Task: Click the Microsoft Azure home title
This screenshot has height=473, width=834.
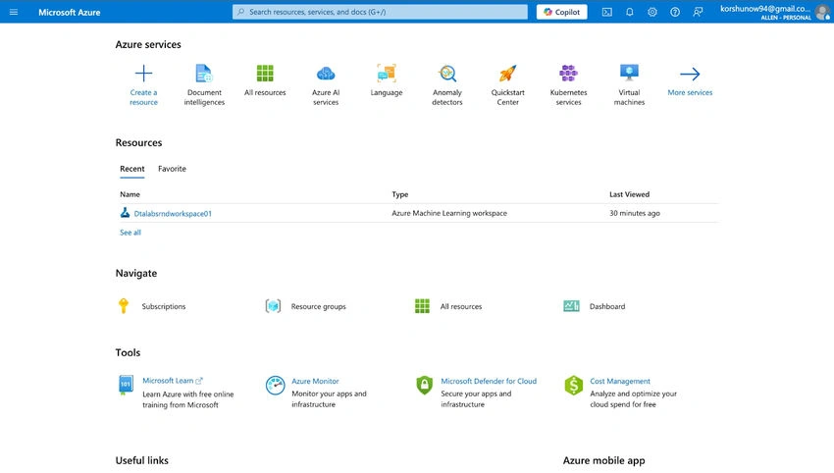Action: click(x=69, y=12)
